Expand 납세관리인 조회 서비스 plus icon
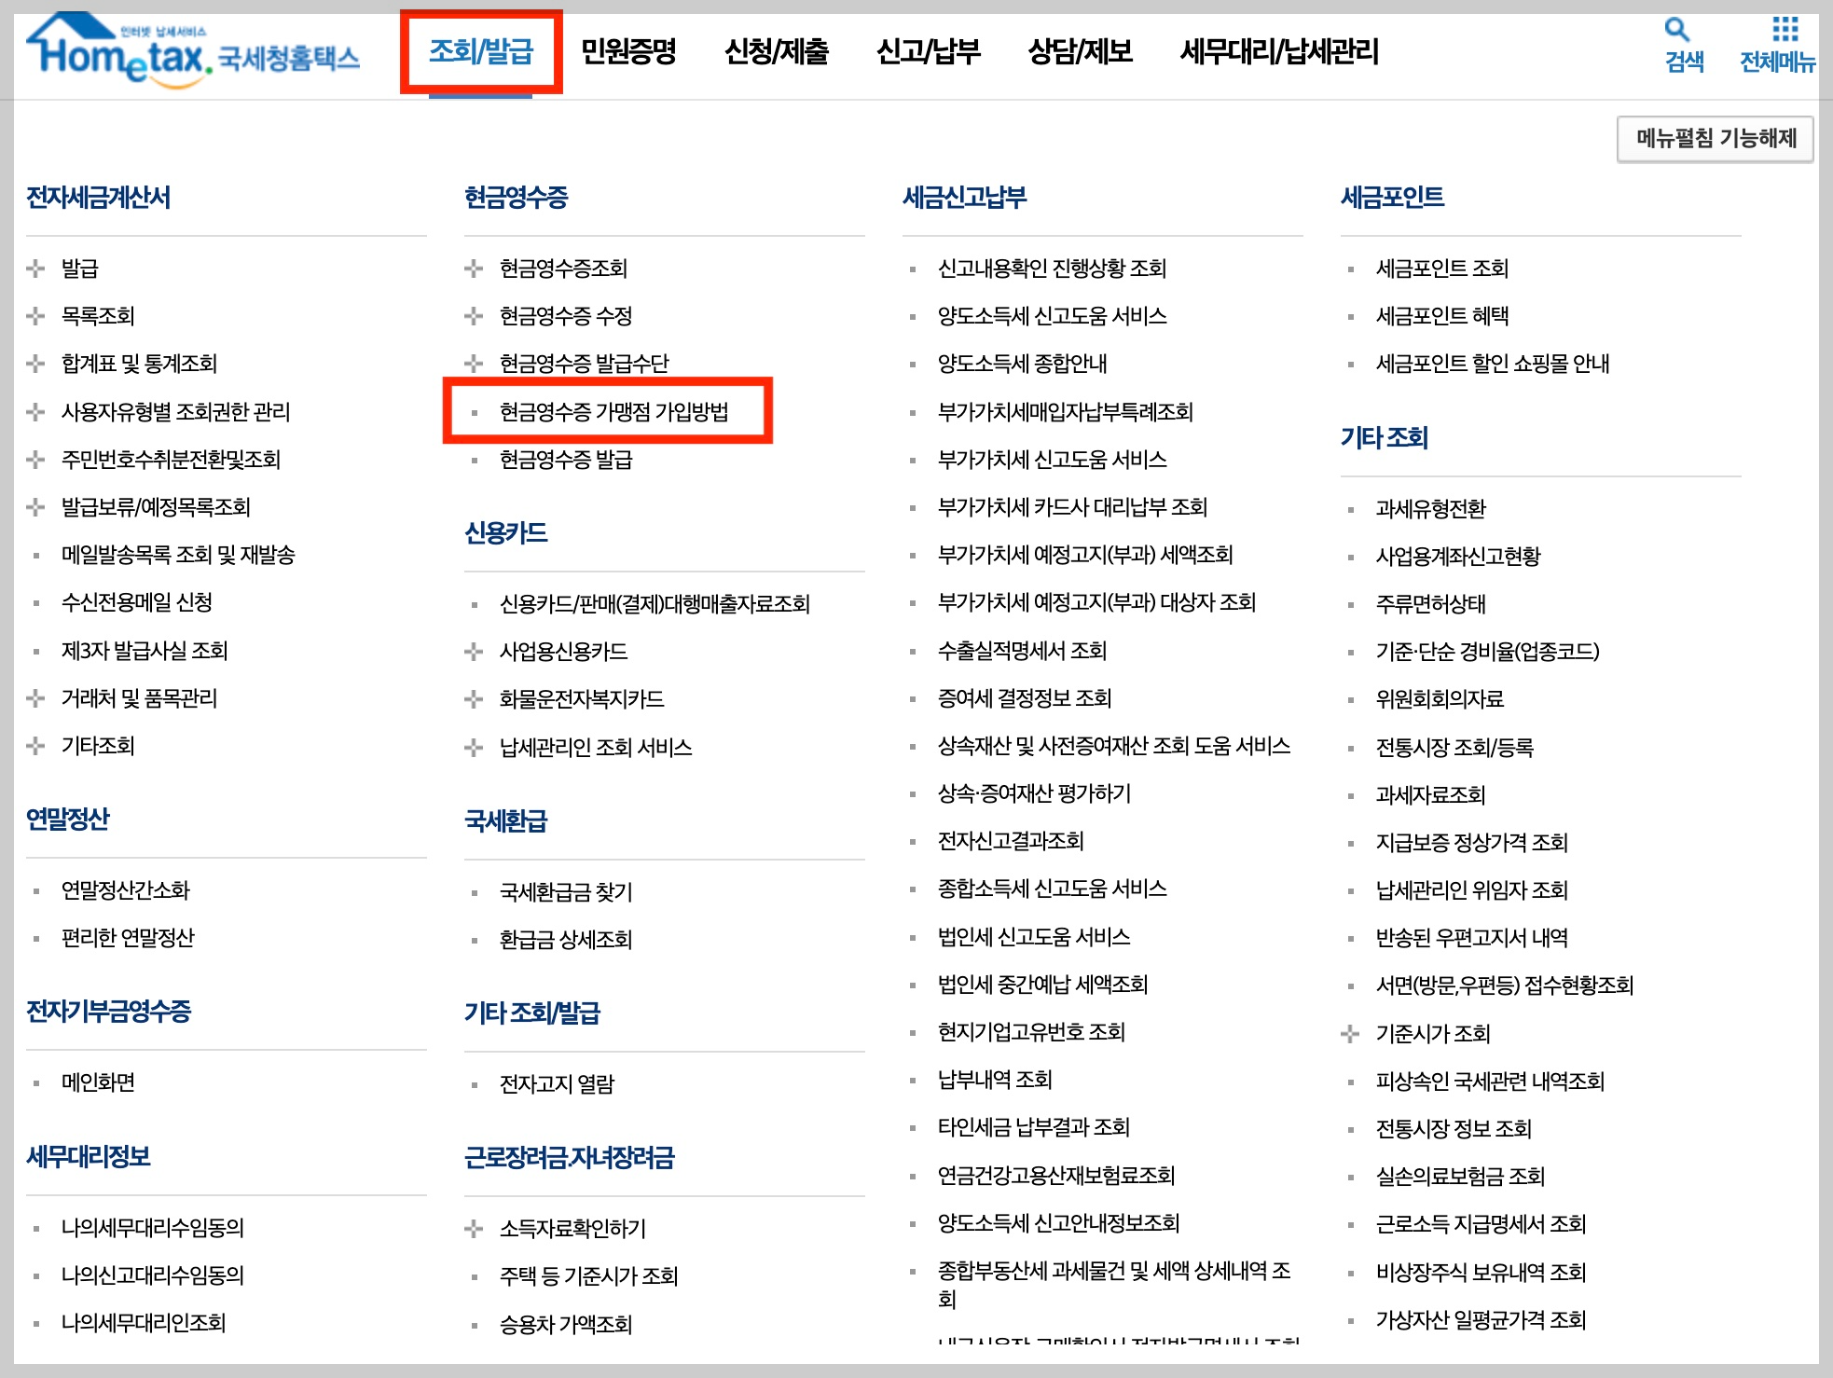1833x1378 pixels. [x=474, y=748]
